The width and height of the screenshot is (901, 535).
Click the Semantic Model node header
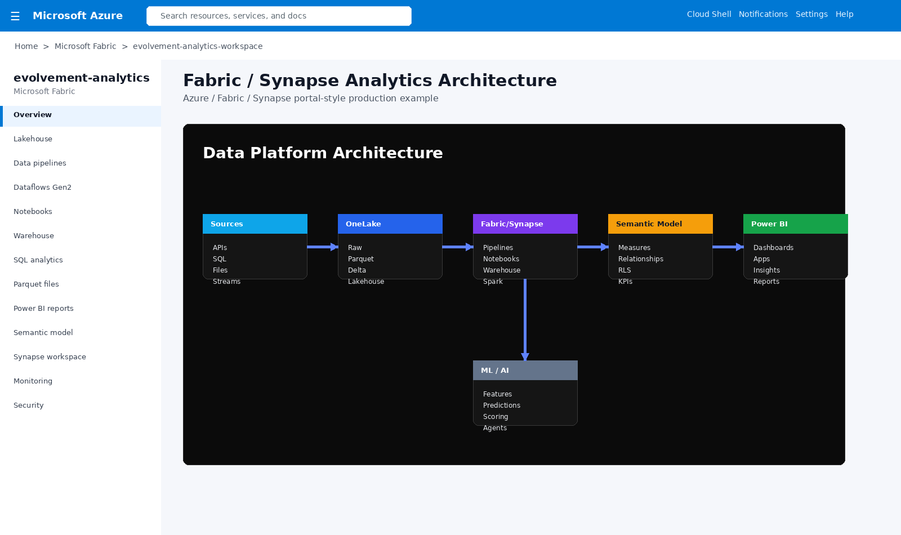point(661,224)
